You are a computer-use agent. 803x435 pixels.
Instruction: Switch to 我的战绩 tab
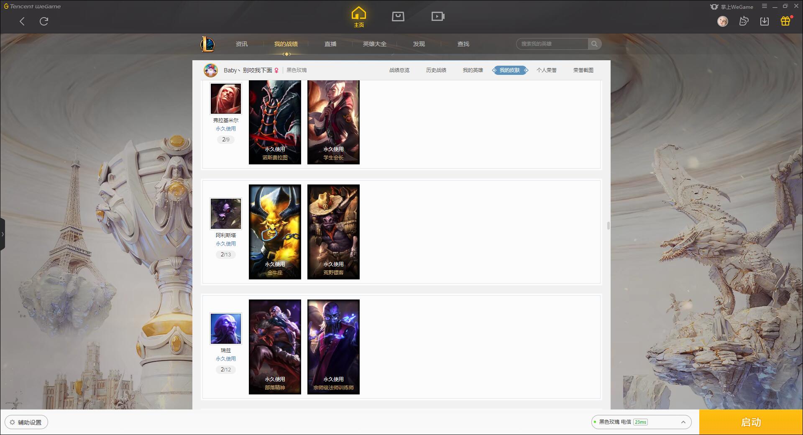pyautogui.click(x=286, y=44)
